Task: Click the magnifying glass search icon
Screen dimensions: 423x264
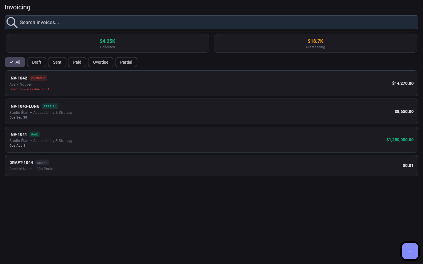Action: (x=12, y=22)
